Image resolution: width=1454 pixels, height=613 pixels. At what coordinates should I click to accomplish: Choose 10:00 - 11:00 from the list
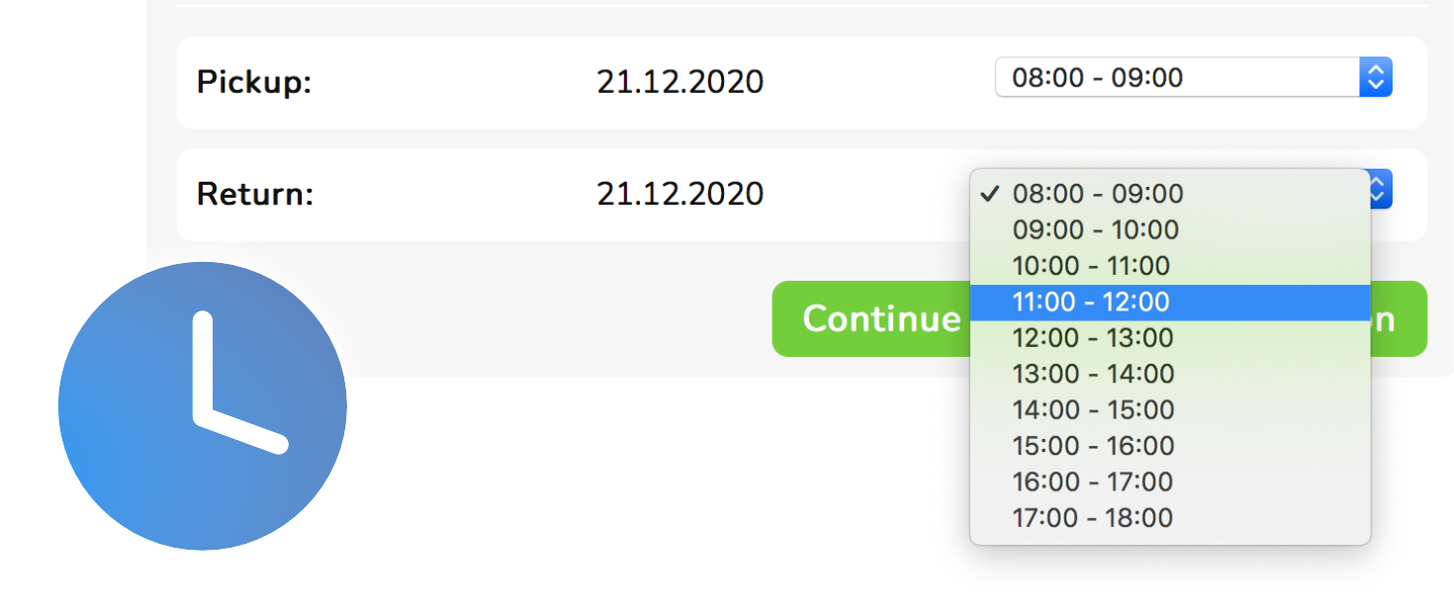tap(1170, 266)
